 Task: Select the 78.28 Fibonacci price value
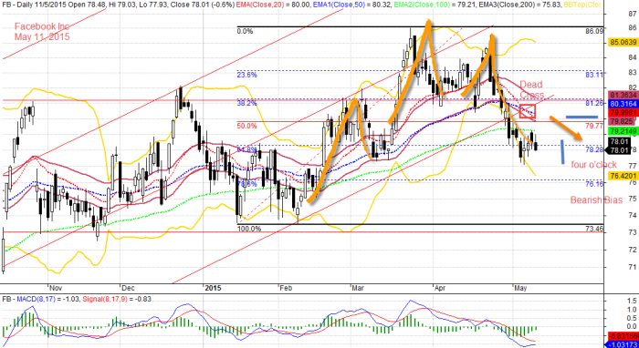(x=594, y=149)
